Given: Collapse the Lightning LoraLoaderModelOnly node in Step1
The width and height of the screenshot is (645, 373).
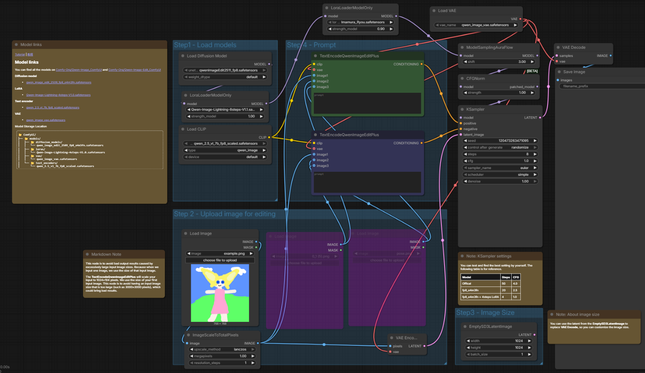Looking at the screenshot, I should (186, 95).
